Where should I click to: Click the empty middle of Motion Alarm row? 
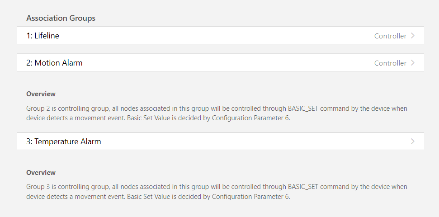click(217, 63)
